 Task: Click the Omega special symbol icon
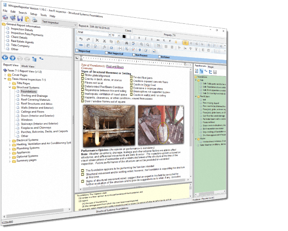pos(111,48)
